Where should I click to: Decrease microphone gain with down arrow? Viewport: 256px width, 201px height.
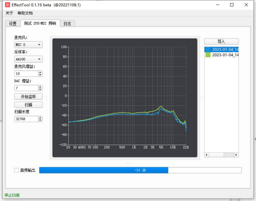click(40, 75)
